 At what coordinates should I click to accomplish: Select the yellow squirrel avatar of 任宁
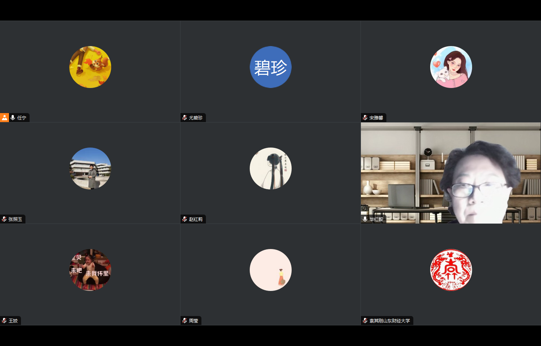click(90, 67)
